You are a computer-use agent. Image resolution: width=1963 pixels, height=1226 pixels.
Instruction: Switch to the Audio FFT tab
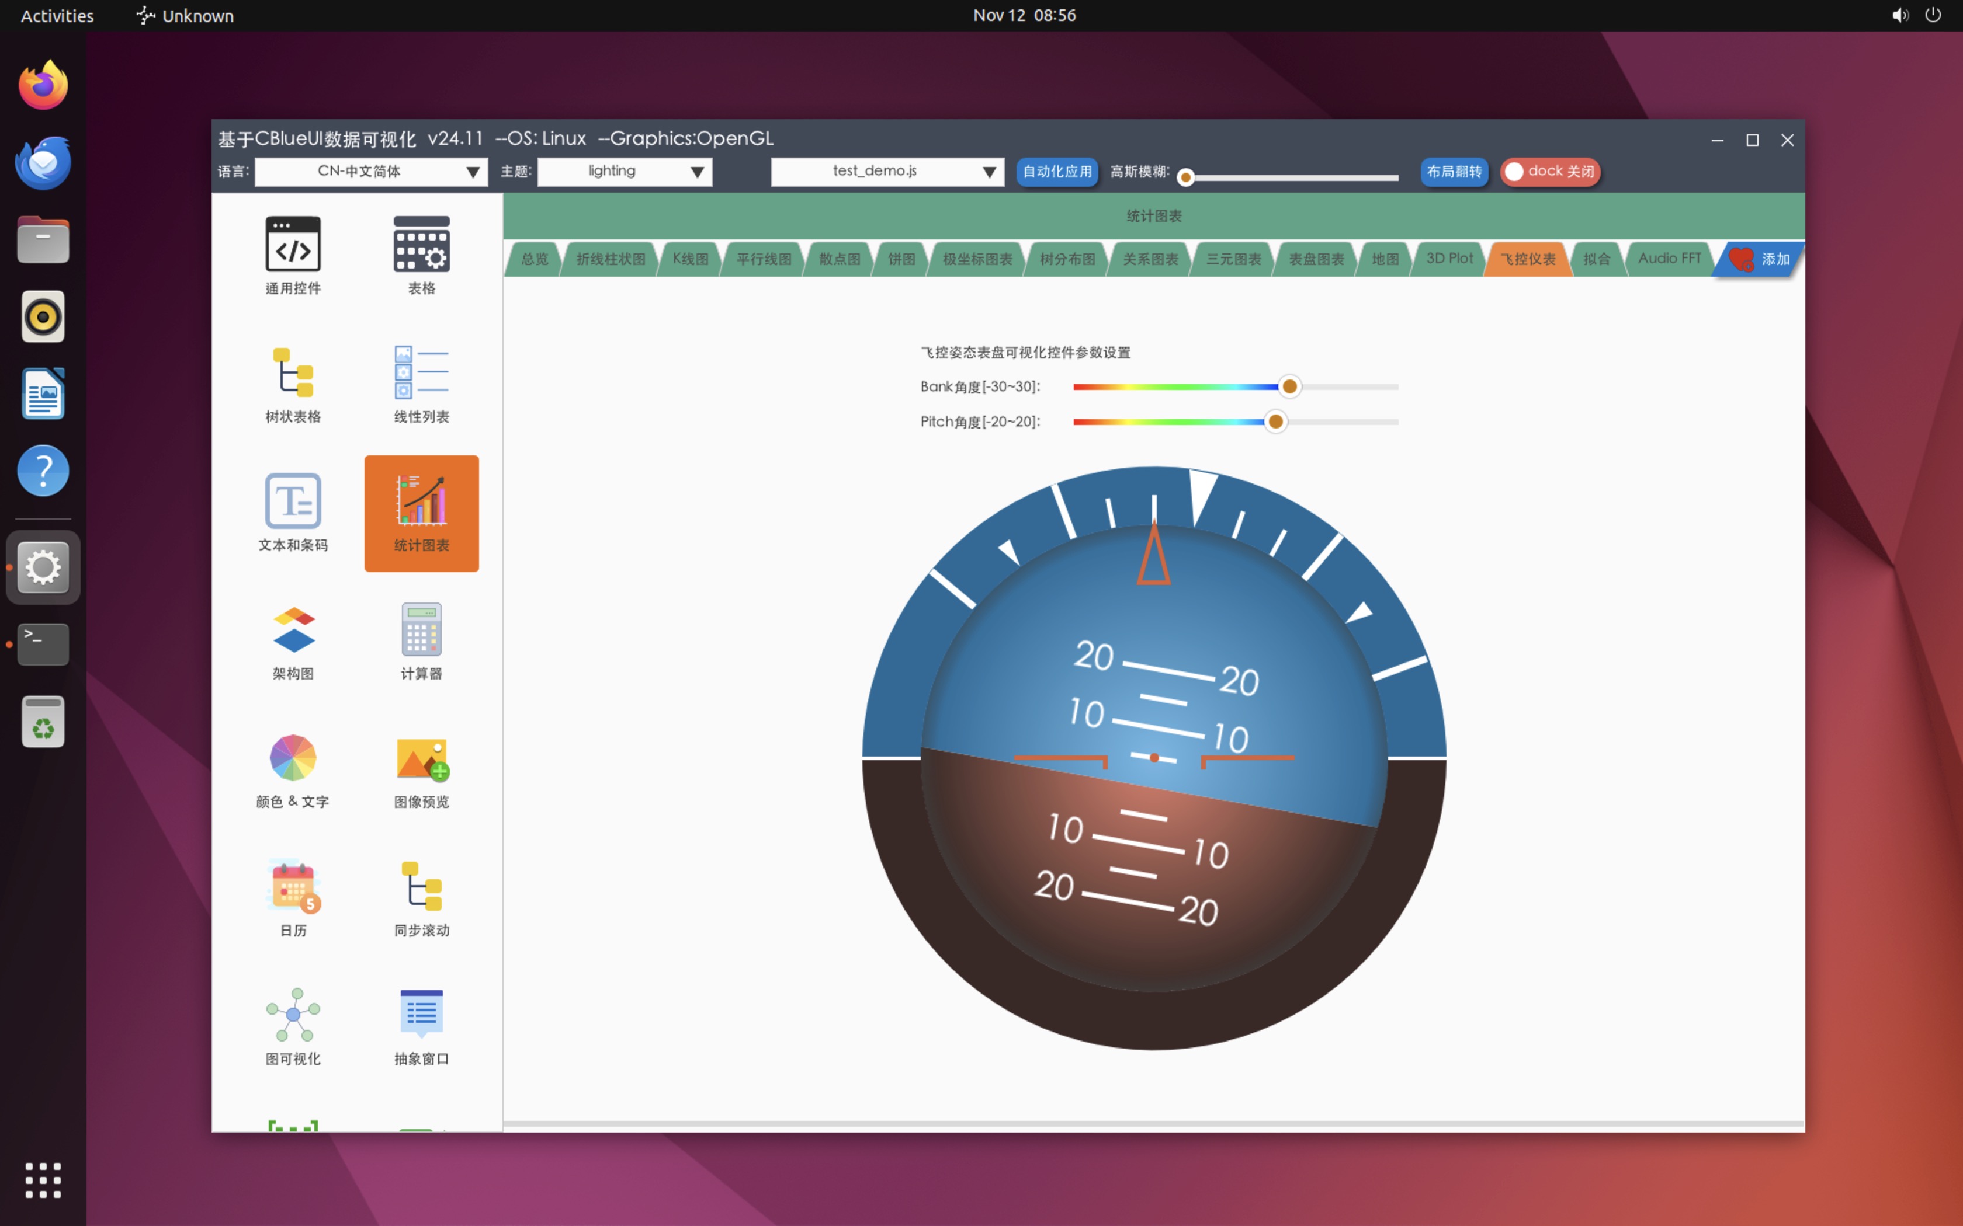point(1669,259)
